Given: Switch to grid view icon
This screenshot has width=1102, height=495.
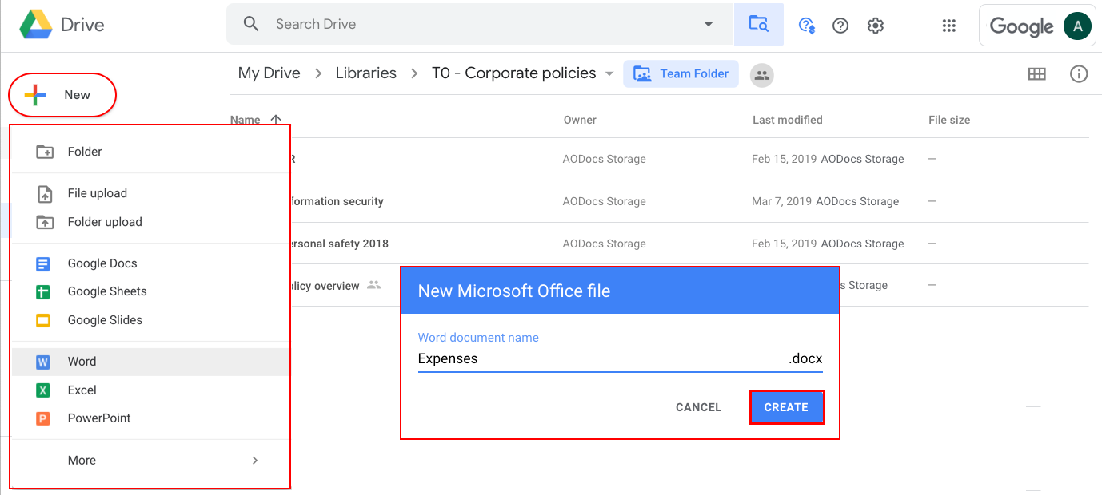Looking at the screenshot, I should coord(1037,74).
